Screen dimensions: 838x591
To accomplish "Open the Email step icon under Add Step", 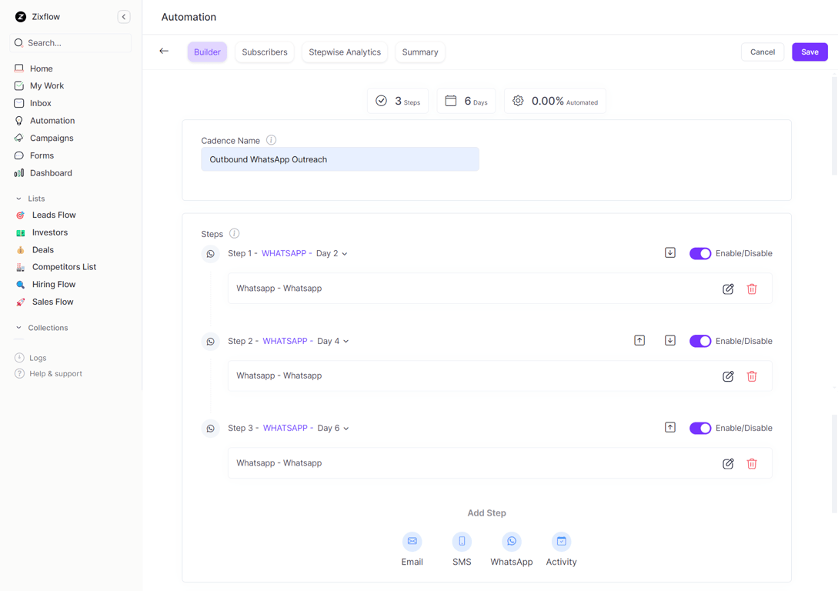I will (412, 541).
